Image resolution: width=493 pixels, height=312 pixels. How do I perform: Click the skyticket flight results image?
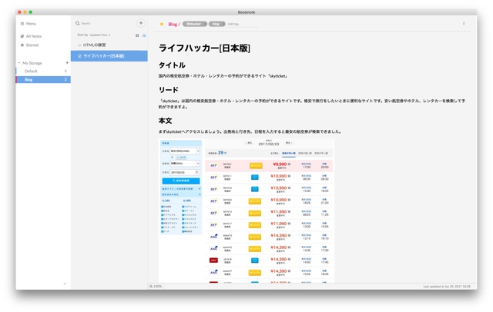coord(246,211)
